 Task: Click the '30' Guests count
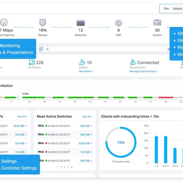click(x=157, y=30)
